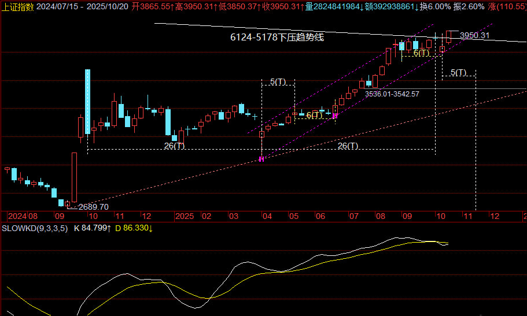Click the yellow D 86.330 indicator value
This screenshot has height=316, width=527.
pyautogui.click(x=134, y=229)
